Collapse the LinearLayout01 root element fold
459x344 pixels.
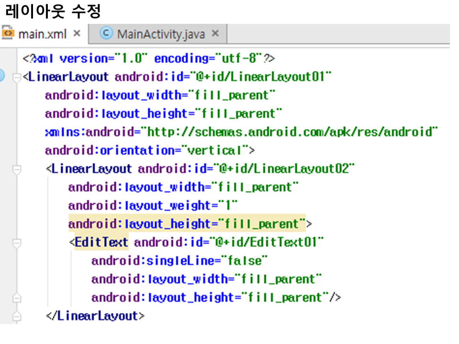point(17,77)
